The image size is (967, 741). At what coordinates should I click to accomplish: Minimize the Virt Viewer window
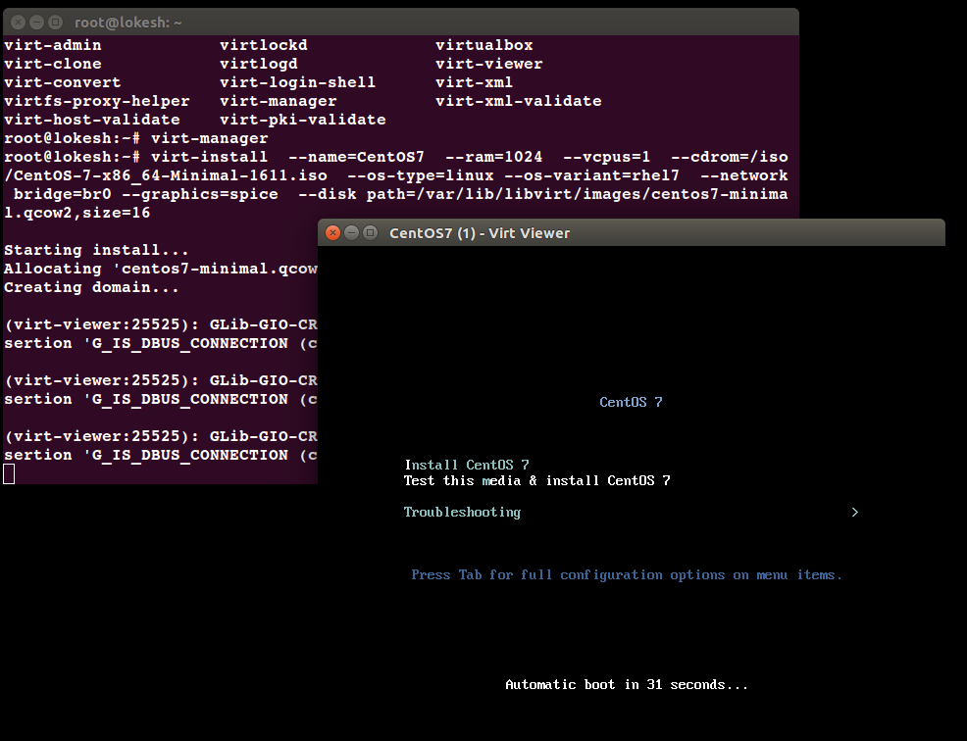(351, 233)
